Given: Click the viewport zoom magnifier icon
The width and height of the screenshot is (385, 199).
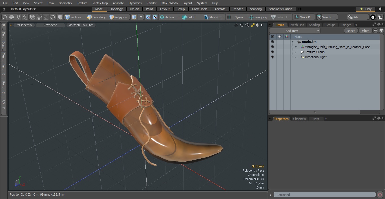Looking at the screenshot, I should (247, 25).
